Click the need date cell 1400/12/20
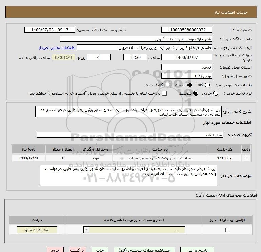 pos(28,158)
